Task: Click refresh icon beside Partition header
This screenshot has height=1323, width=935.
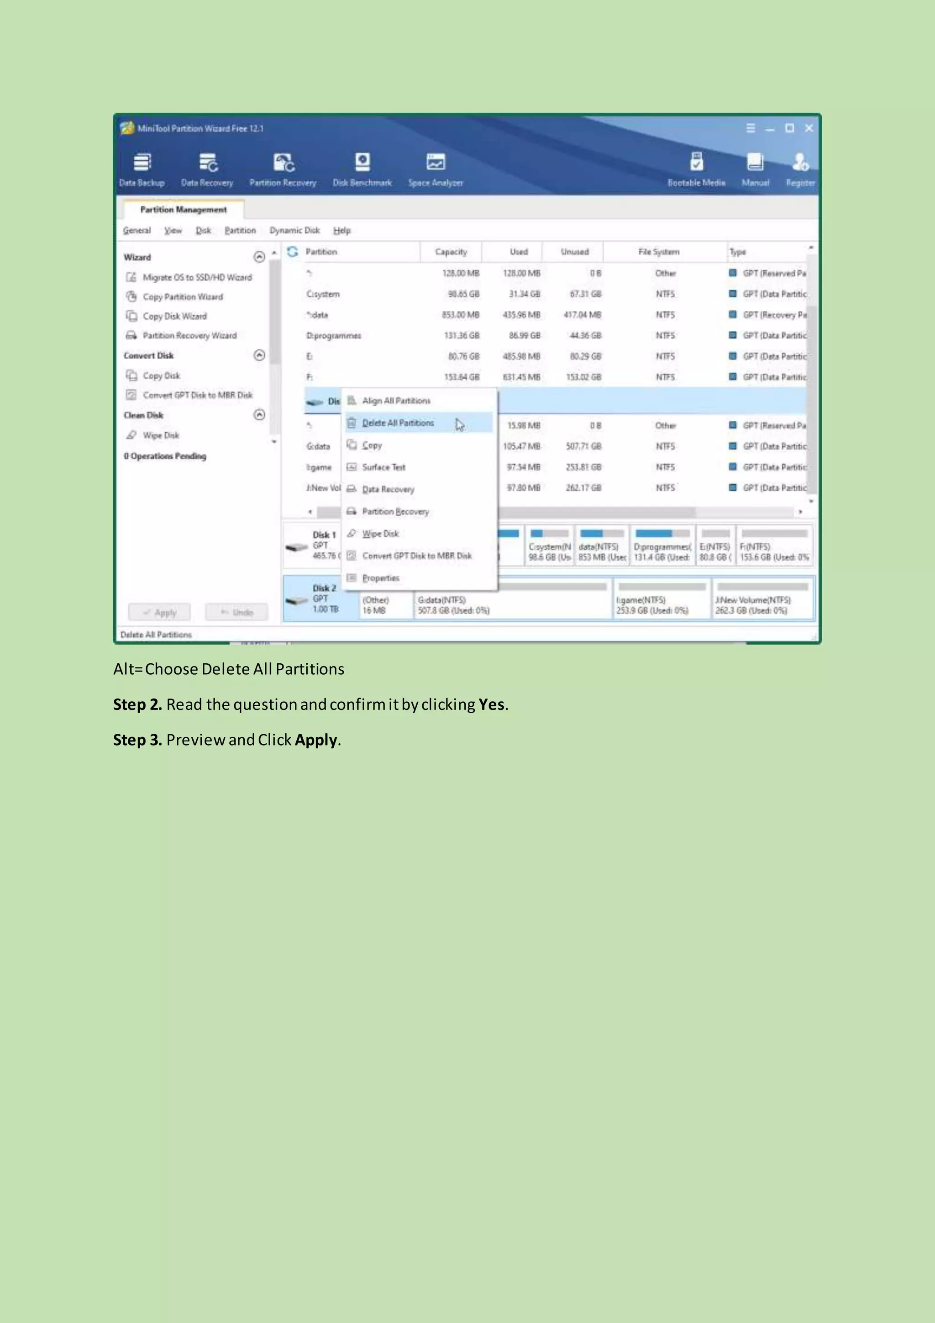Action: [293, 251]
